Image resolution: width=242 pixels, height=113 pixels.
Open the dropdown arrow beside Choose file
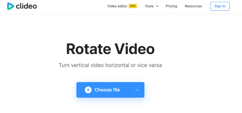[137, 90]
